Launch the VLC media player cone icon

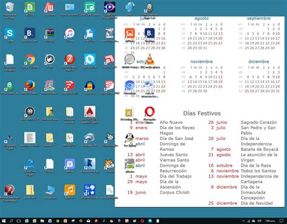[150, 59]
